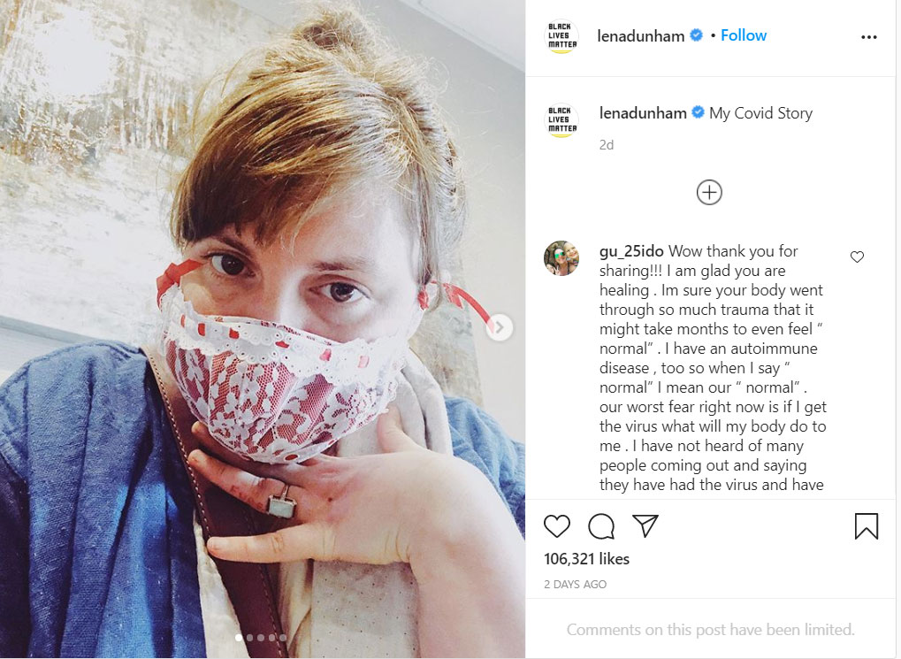Open gu_25ido username link

[x=631, y=251]
